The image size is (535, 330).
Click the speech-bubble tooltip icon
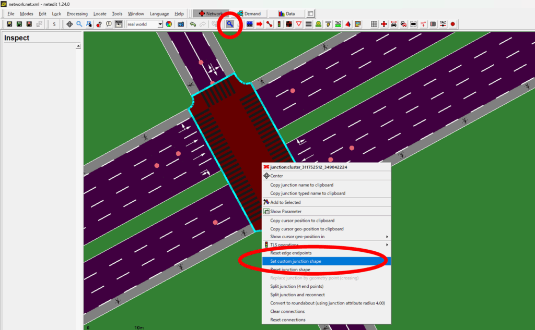[109, 24]
